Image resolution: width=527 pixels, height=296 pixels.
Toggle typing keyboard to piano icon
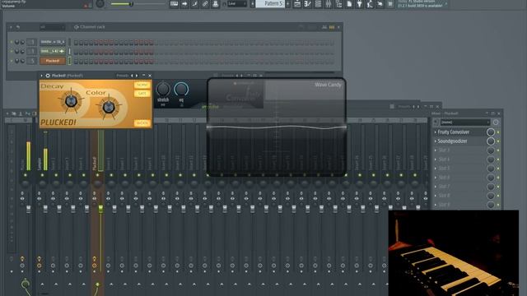[174, 4]
